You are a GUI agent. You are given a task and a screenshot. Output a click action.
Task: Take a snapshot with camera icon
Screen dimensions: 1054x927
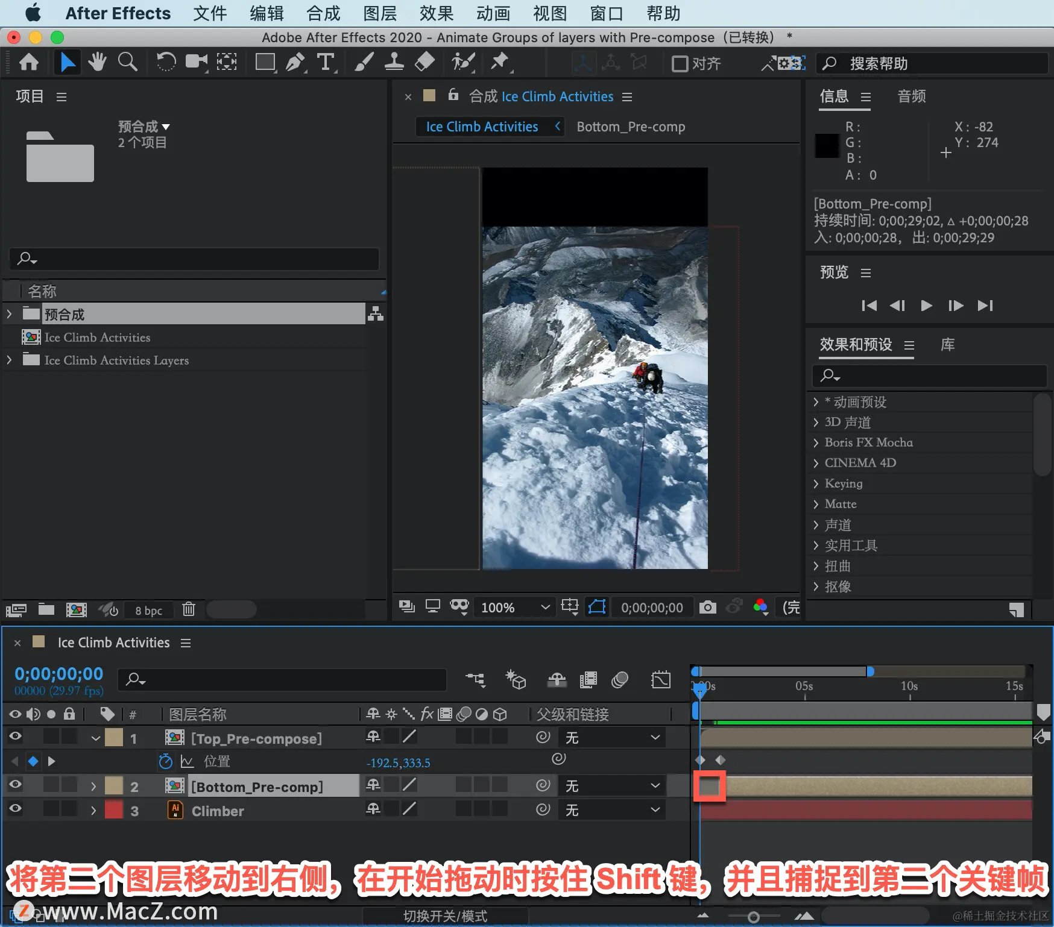pyautogui.click(x=707, y=607)
